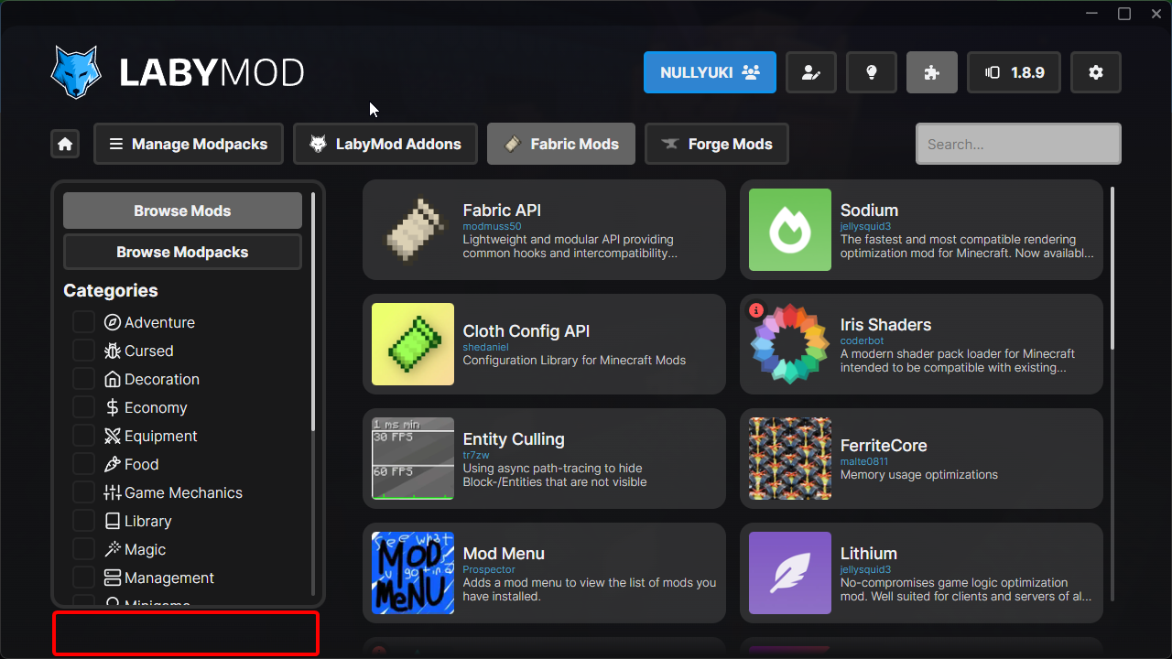The width and height of the screenshot is (1172, 659).
Task: Open the profile edit icon button
Action: pyautogui.click(x=811, y=72)
